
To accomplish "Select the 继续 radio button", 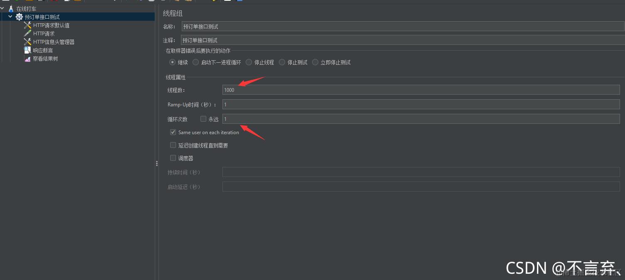I will click(x=173, y=62).
